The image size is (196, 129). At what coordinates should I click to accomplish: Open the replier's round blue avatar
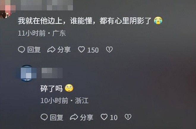pos(27,73)
